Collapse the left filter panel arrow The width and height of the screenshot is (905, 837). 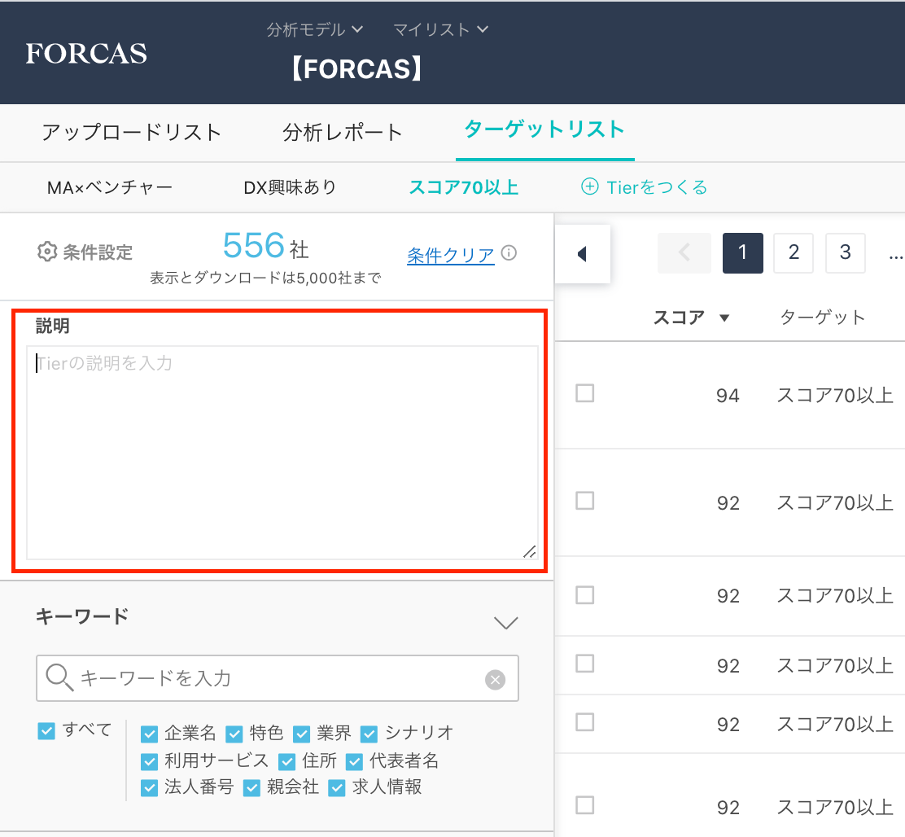pos(582,254)
